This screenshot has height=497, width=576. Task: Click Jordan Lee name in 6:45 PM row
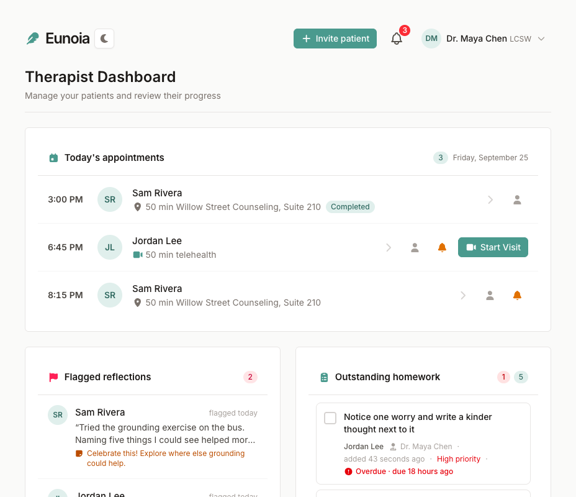[157, 241]
